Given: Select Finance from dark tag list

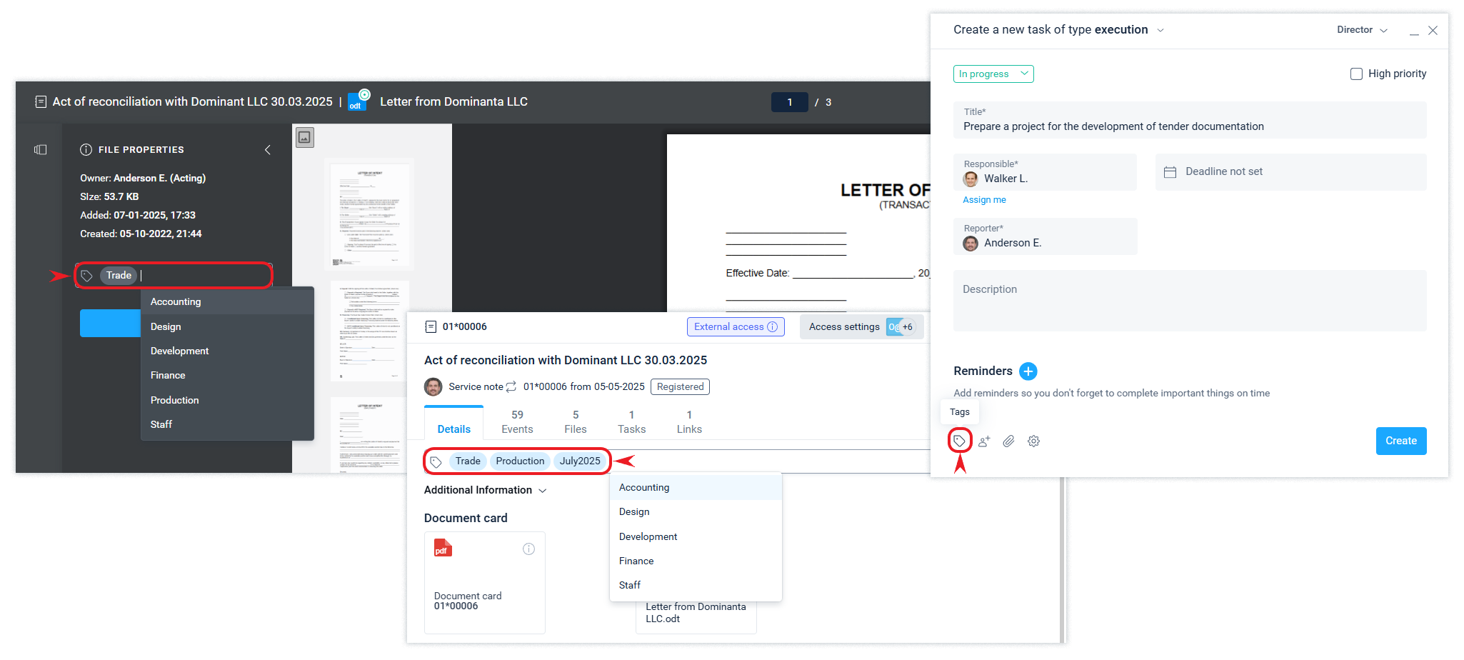Looking at the screenshot, I should pyautogui.click(x=168, y=375).
